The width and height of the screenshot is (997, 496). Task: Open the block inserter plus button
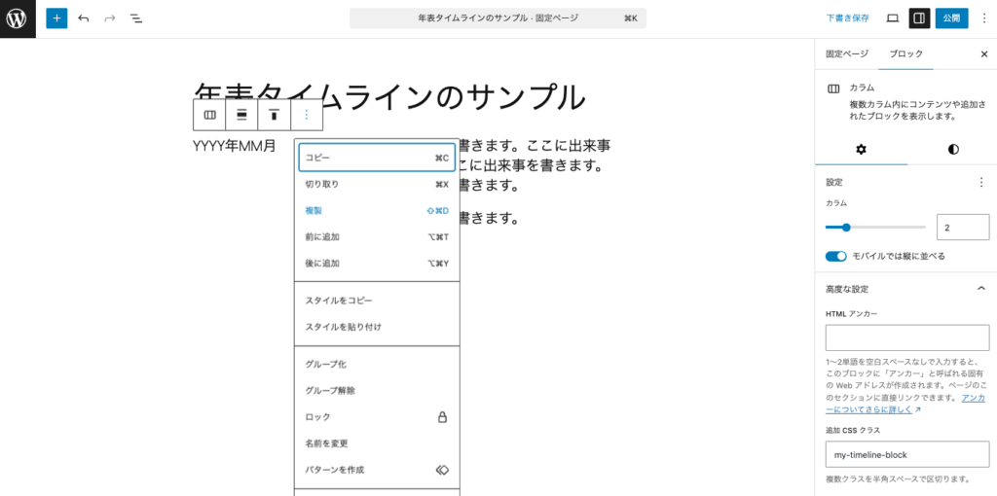point(56,18)
